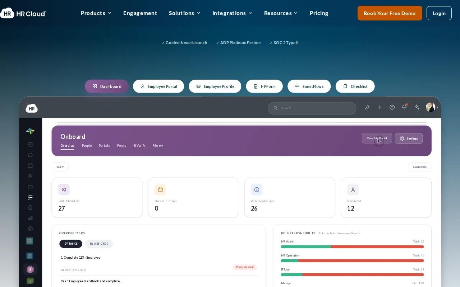The height and width of the screenshot is (287, 460).
Task: Select the I-9 Form preview tab
Action: tap(264, 86)
